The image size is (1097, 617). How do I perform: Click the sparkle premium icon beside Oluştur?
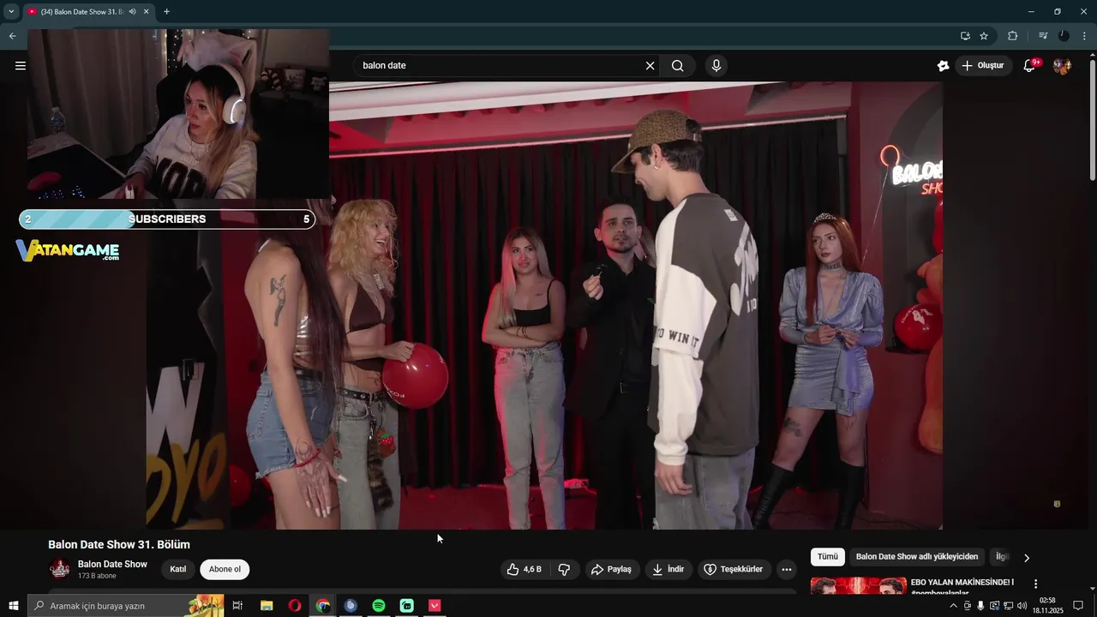point(944,65)
